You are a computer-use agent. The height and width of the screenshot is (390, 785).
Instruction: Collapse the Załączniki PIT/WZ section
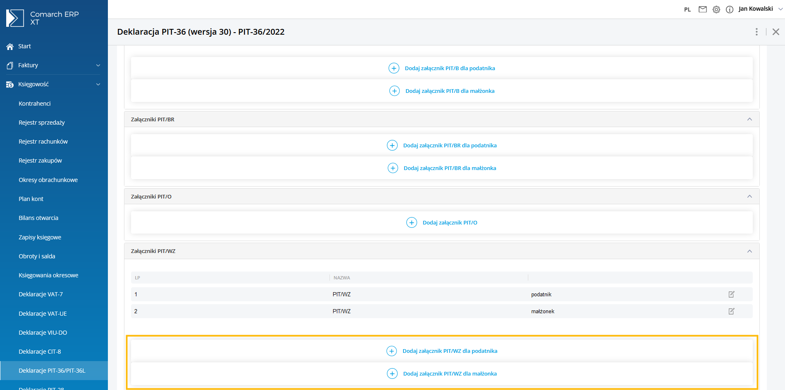pos(749,251)
